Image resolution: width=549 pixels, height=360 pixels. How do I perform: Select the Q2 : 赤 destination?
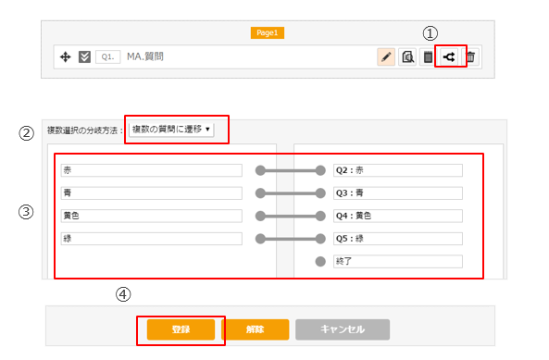(x=398, y=170)
